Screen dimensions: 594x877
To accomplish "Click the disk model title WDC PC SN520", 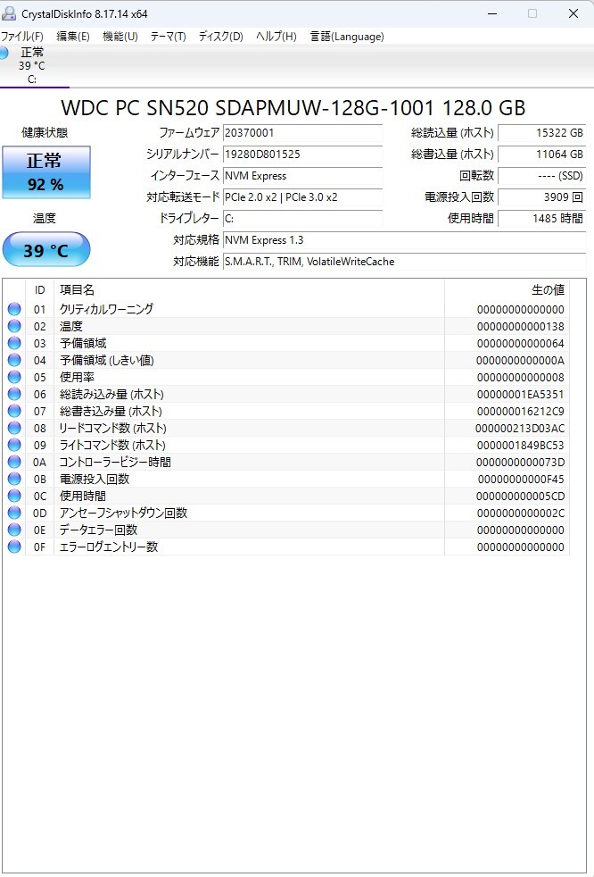I will (293, 107).
